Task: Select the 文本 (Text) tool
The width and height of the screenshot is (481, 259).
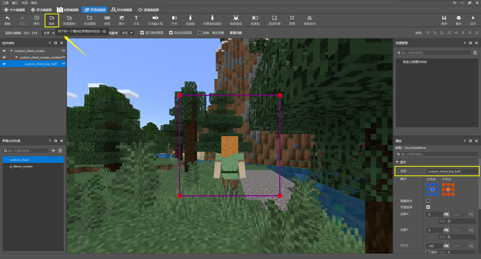Action: point(136,20)
